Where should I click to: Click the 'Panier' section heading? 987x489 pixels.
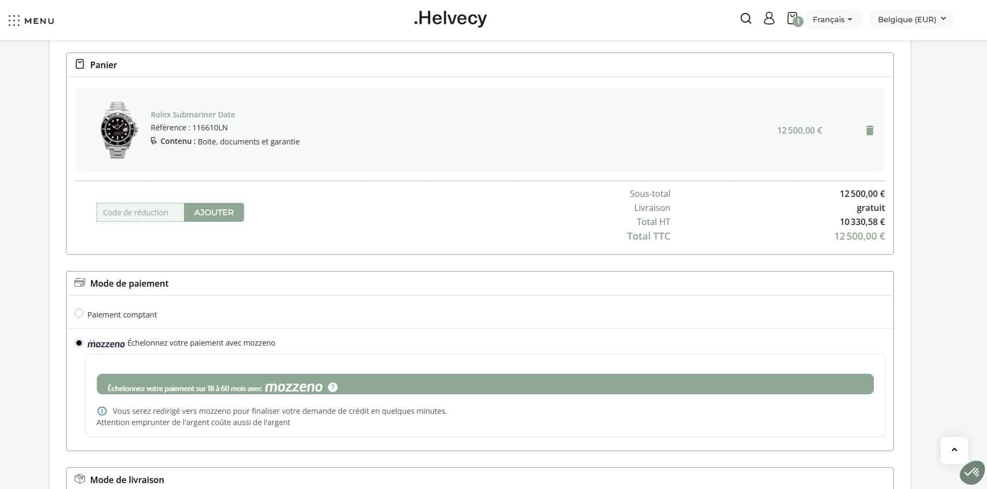pos(103,65)
